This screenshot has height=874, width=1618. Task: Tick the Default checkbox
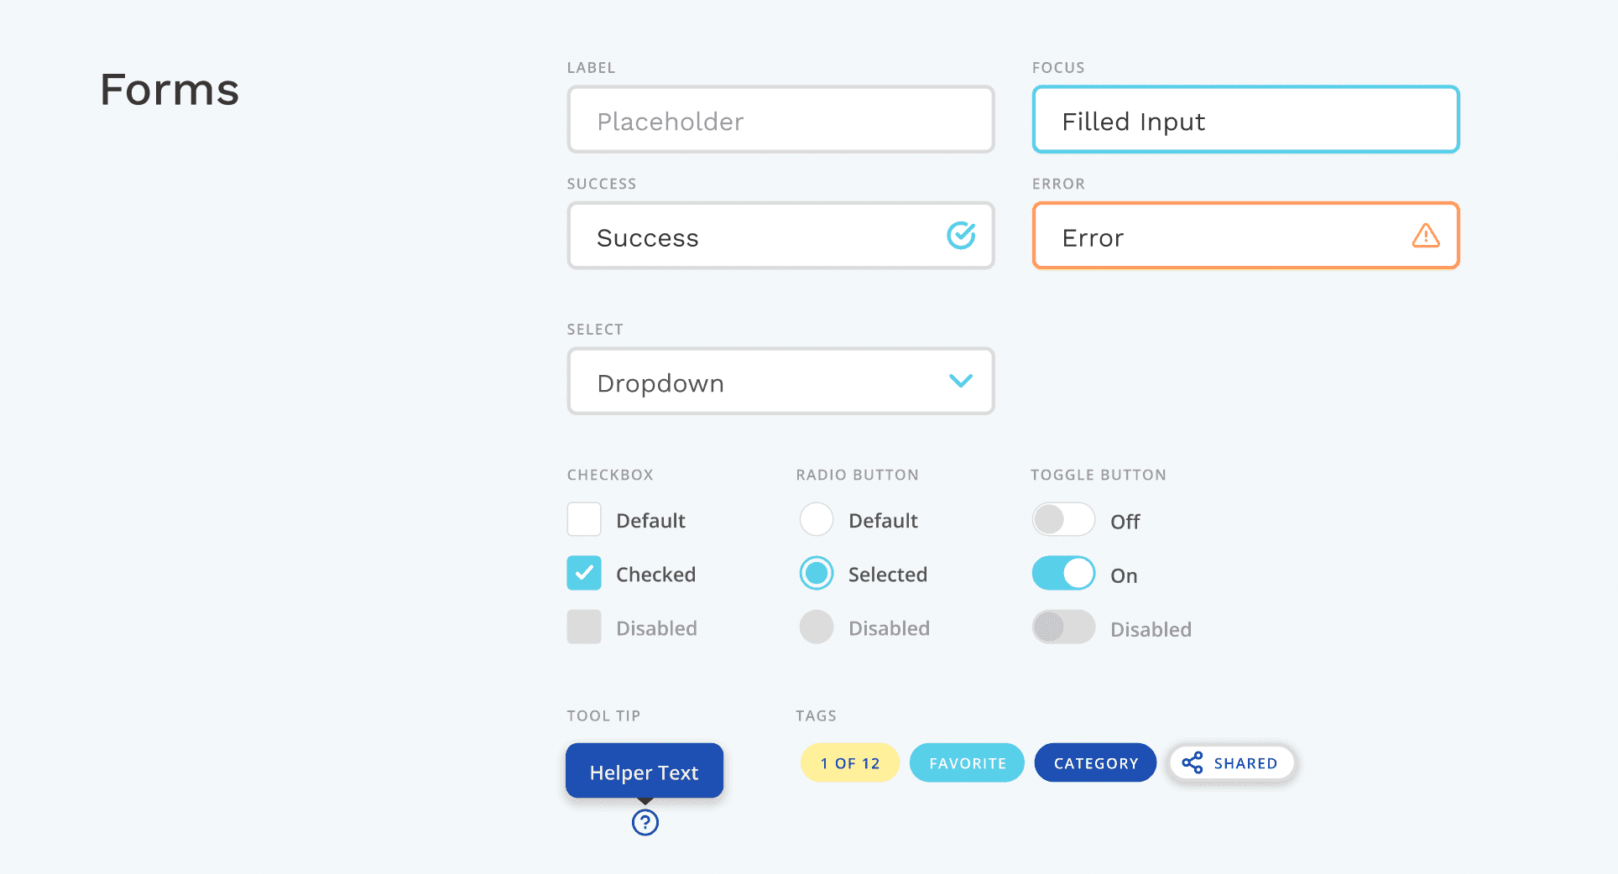[x=584, y=519]
